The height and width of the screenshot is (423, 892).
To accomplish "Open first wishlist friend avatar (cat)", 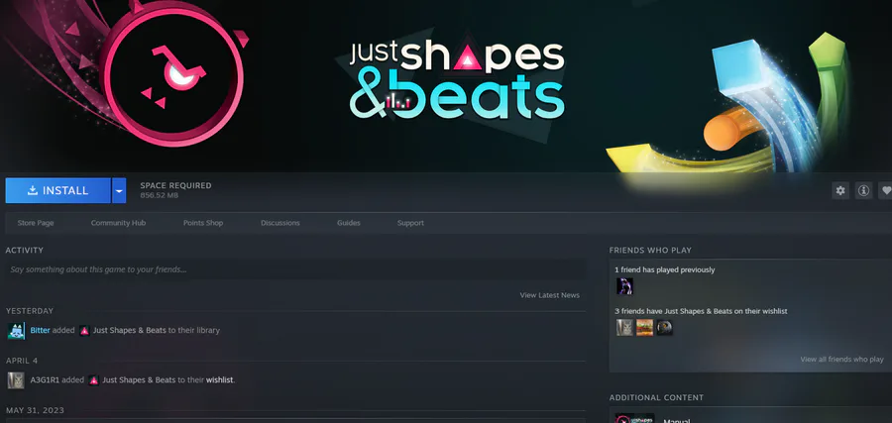I will 624,328.
